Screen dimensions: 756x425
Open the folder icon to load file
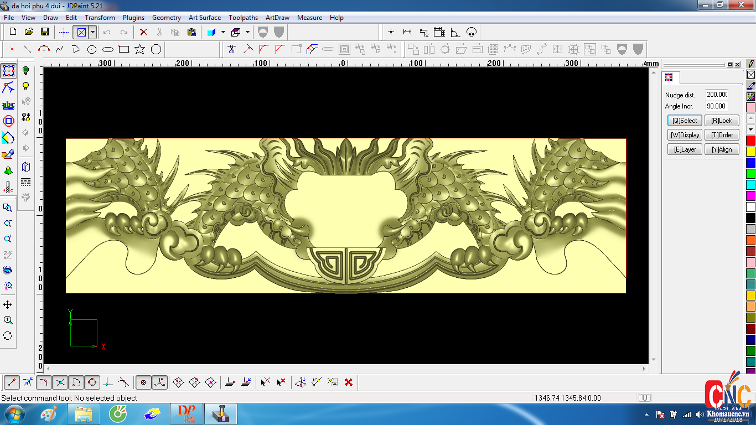click(x=29, y=32)
